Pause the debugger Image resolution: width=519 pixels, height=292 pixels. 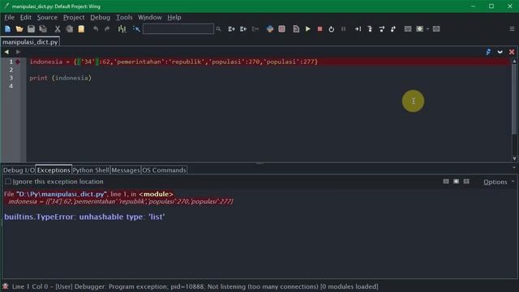(343, 29)
